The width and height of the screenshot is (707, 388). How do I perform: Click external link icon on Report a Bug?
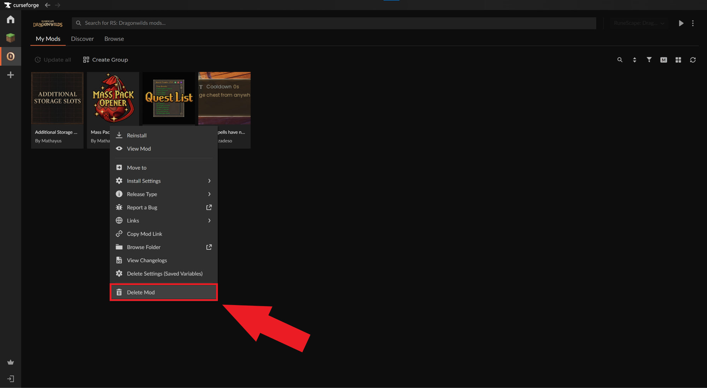209,207
